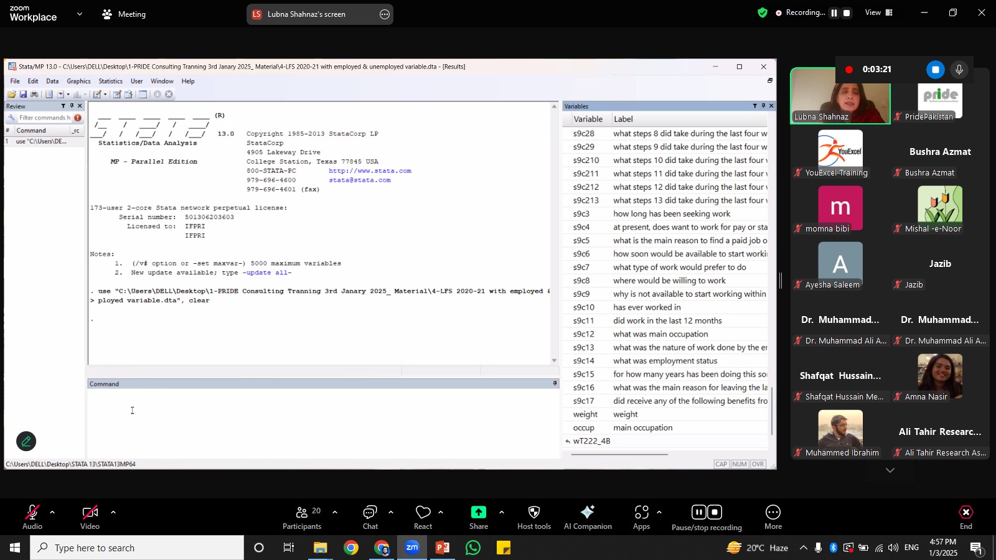Click Stata's Save floppy disk icon
This screenshot has height=560, width=996.
coord(23,95)
